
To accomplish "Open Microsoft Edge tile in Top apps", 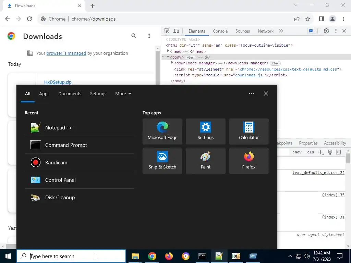I will [162, 131].
